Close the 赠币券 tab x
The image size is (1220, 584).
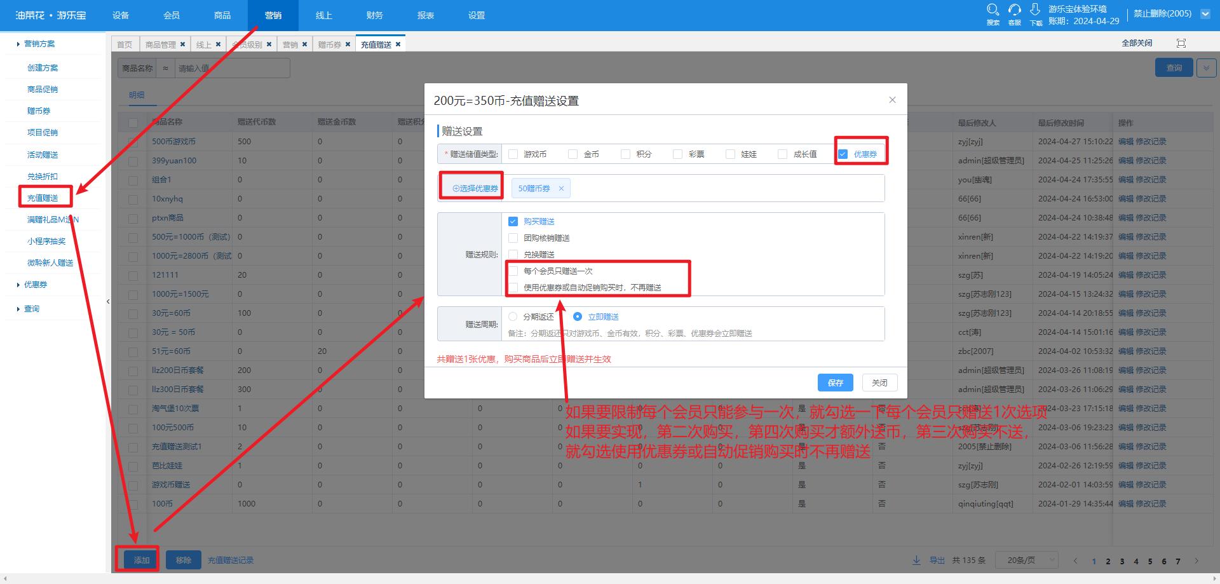(348, 44)
